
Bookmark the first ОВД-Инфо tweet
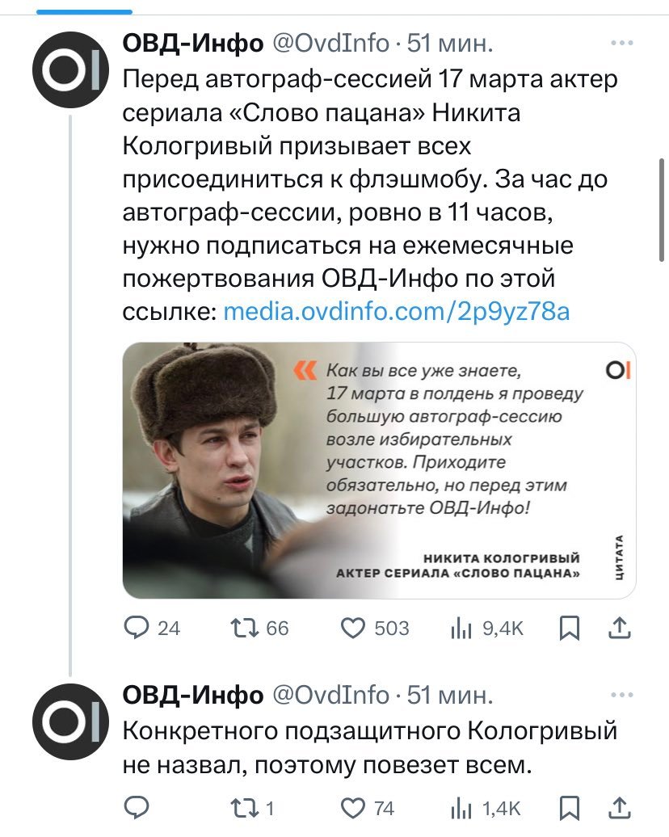click(x=569, y=628)
